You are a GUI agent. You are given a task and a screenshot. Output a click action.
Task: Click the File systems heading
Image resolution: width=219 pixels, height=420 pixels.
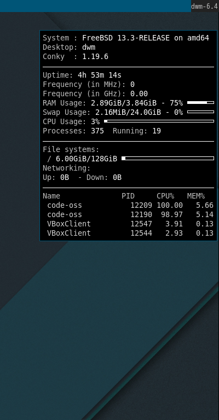[71, 149]
